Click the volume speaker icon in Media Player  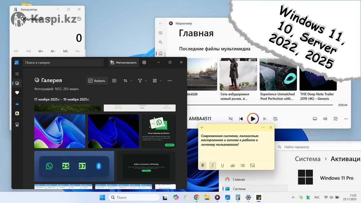[325, 119]
